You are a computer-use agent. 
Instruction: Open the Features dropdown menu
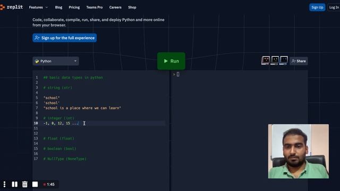(38, 7)
